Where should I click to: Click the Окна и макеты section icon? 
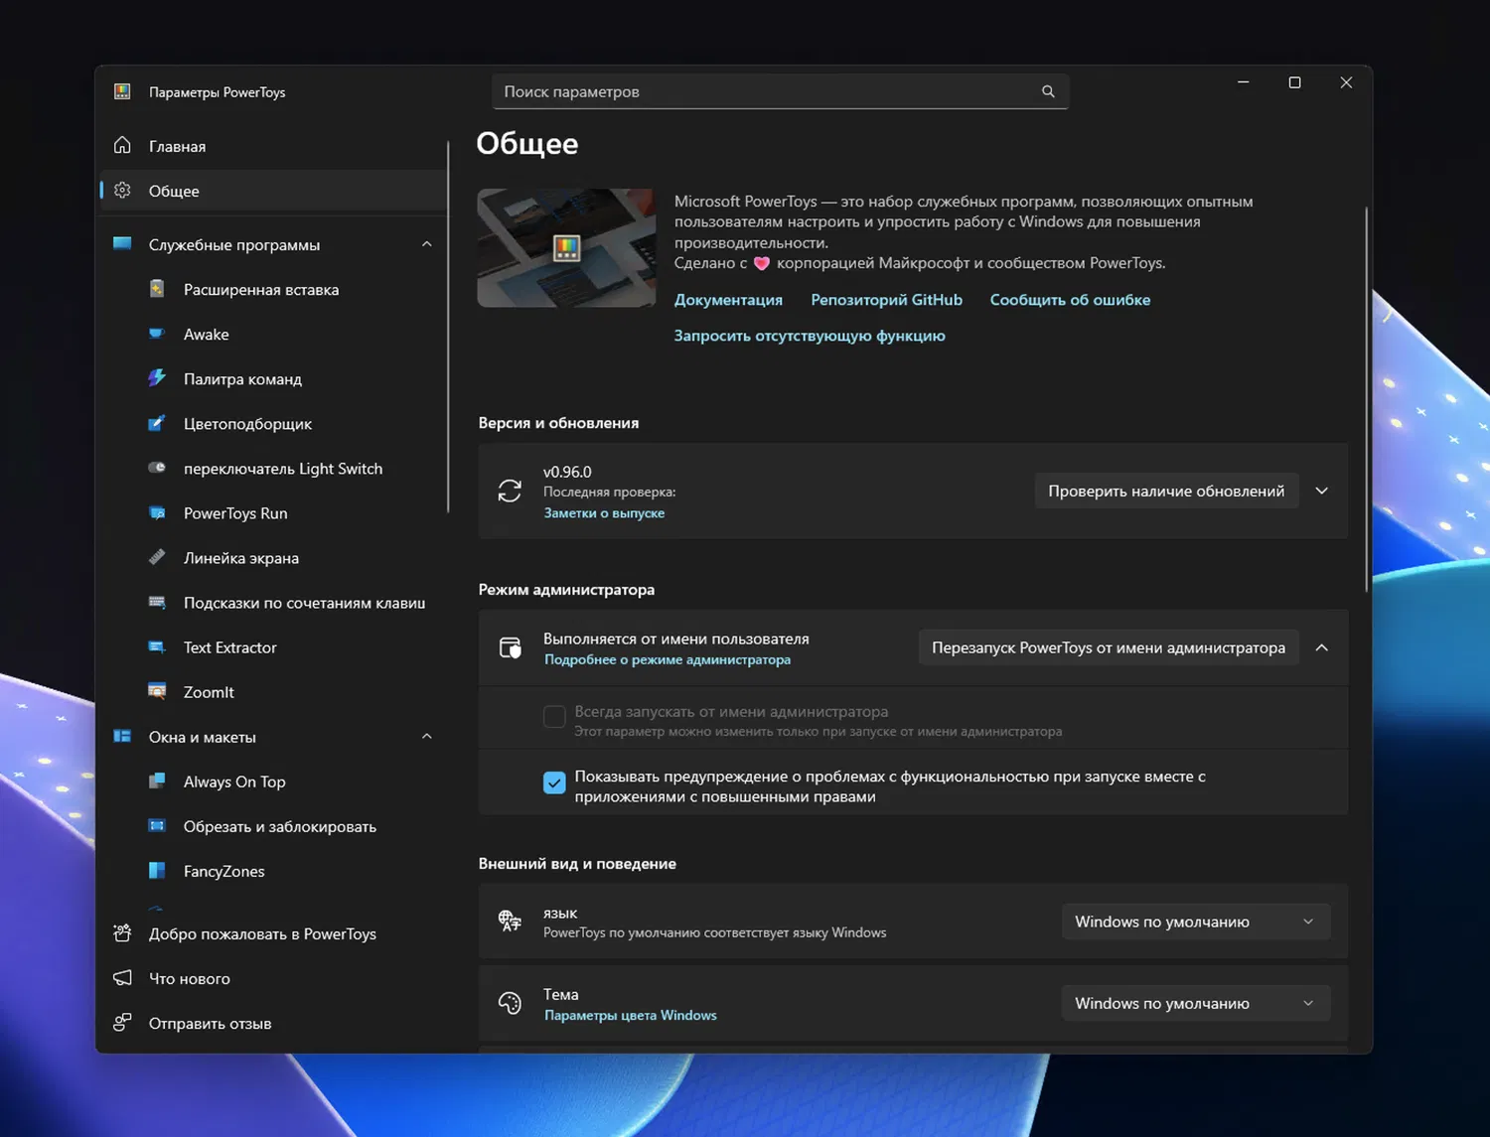pos(122,736)
